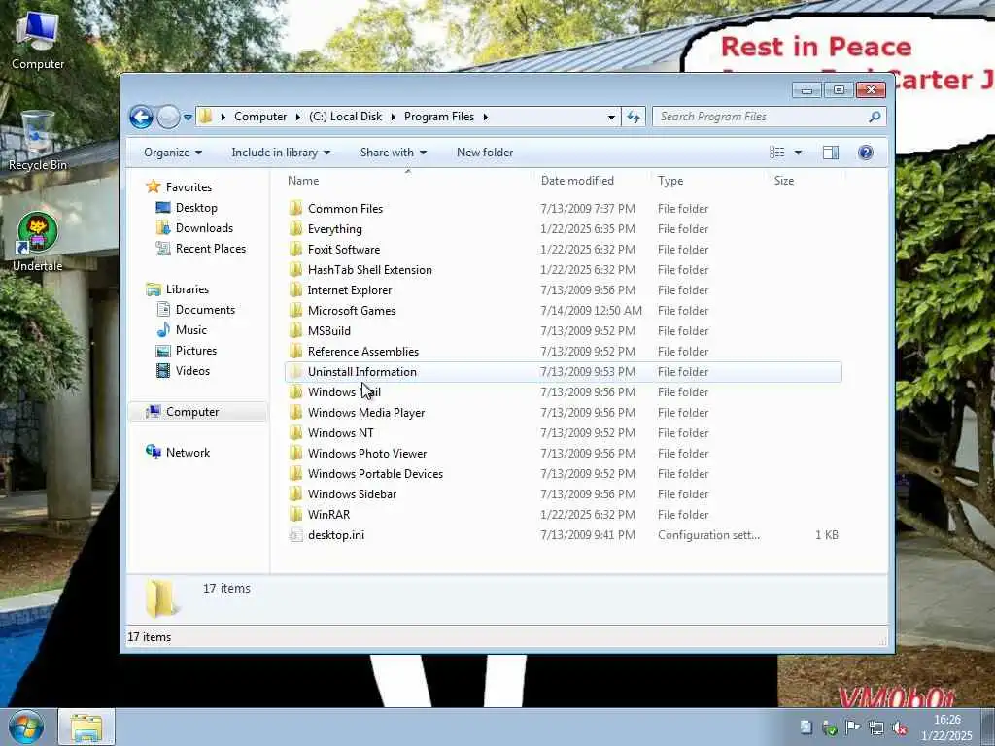Click the Windows Start orb
Viewport: 995px width, 746px height.
[x=26, y=727]
